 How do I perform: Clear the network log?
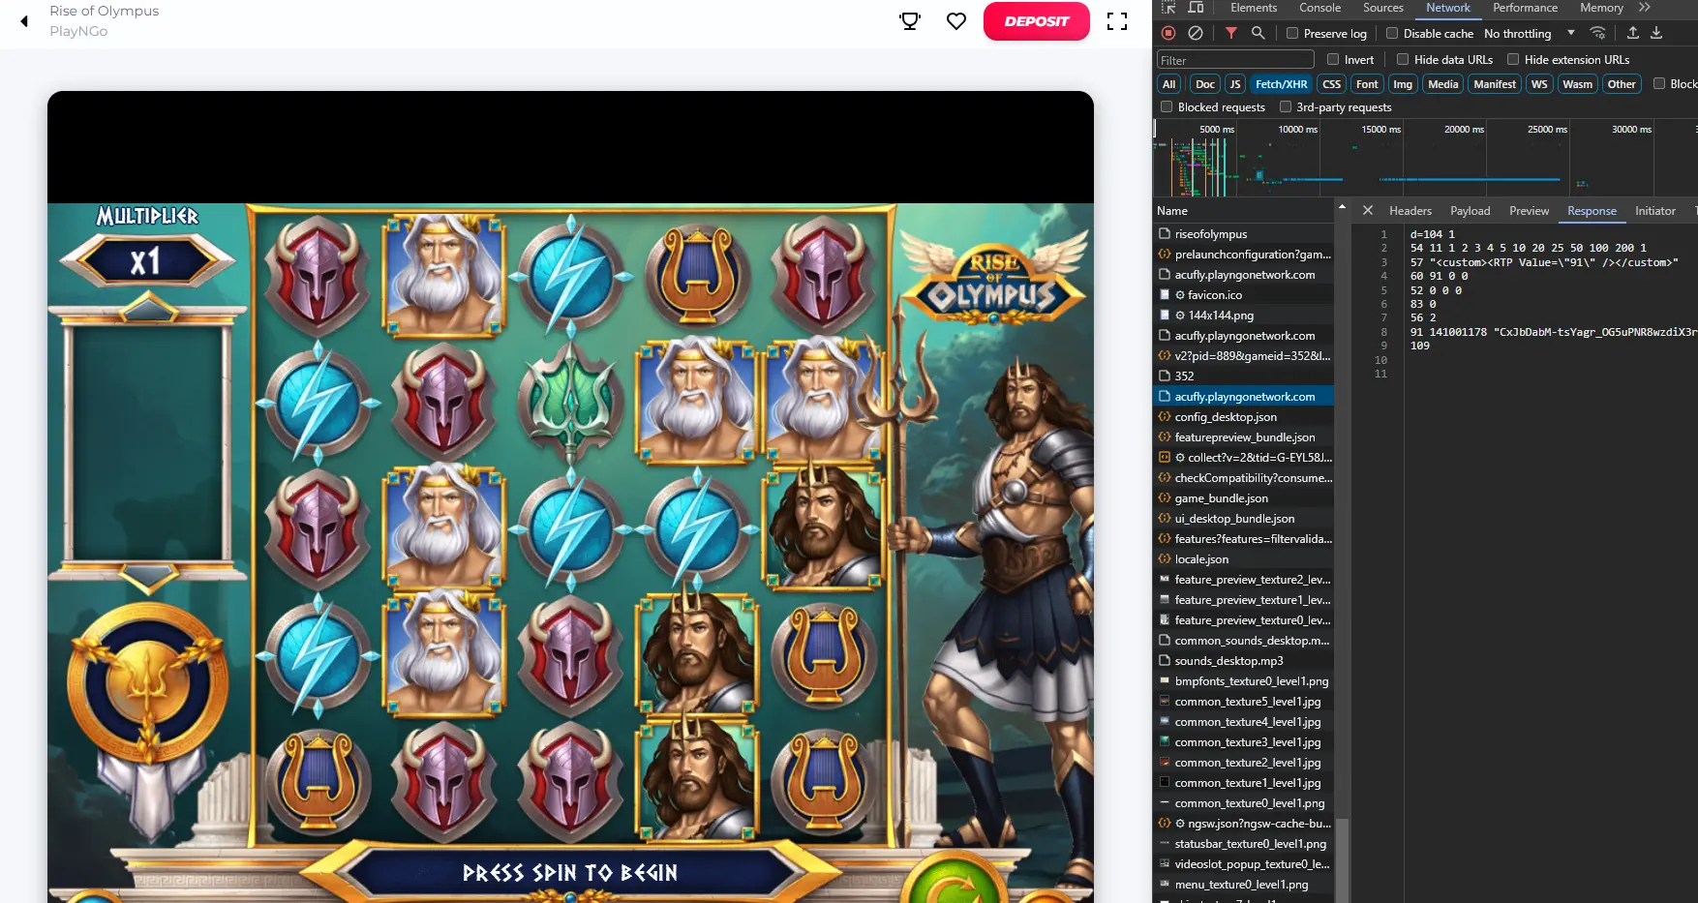point(1196,33)
